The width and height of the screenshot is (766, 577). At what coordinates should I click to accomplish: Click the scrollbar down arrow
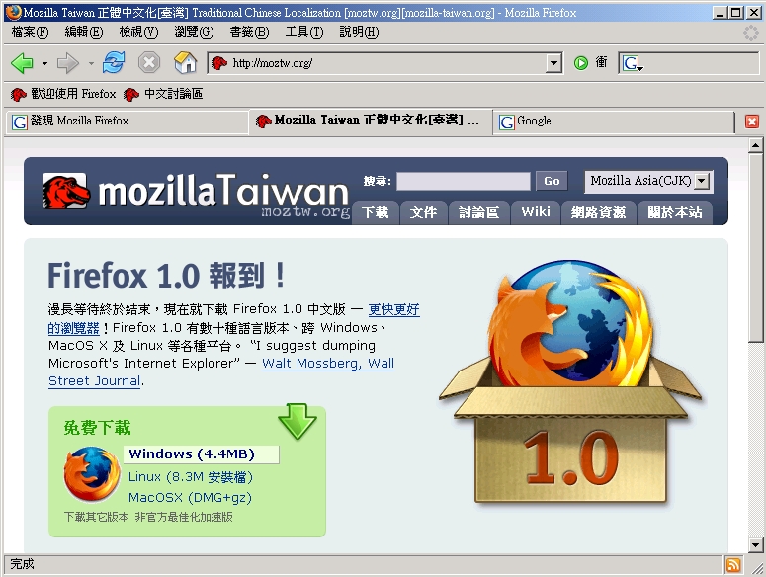coord(756,544)
